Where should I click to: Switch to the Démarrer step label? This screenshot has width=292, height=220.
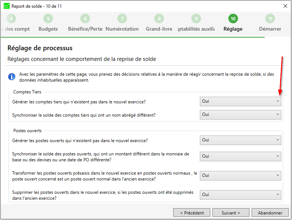coord(270,29)
